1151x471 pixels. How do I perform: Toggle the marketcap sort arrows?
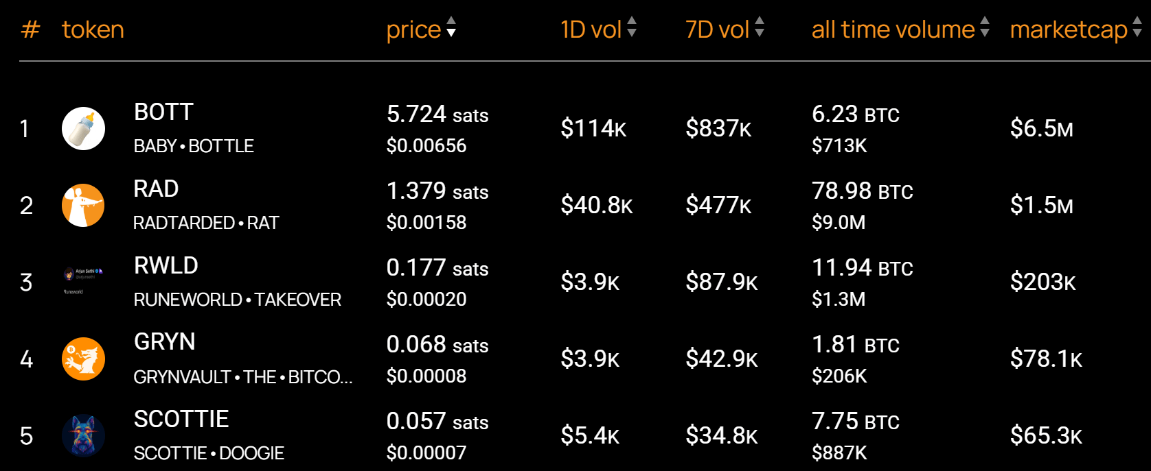click(1137, 27)
